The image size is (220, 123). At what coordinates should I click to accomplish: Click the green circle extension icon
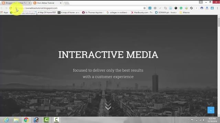[181, 8]
